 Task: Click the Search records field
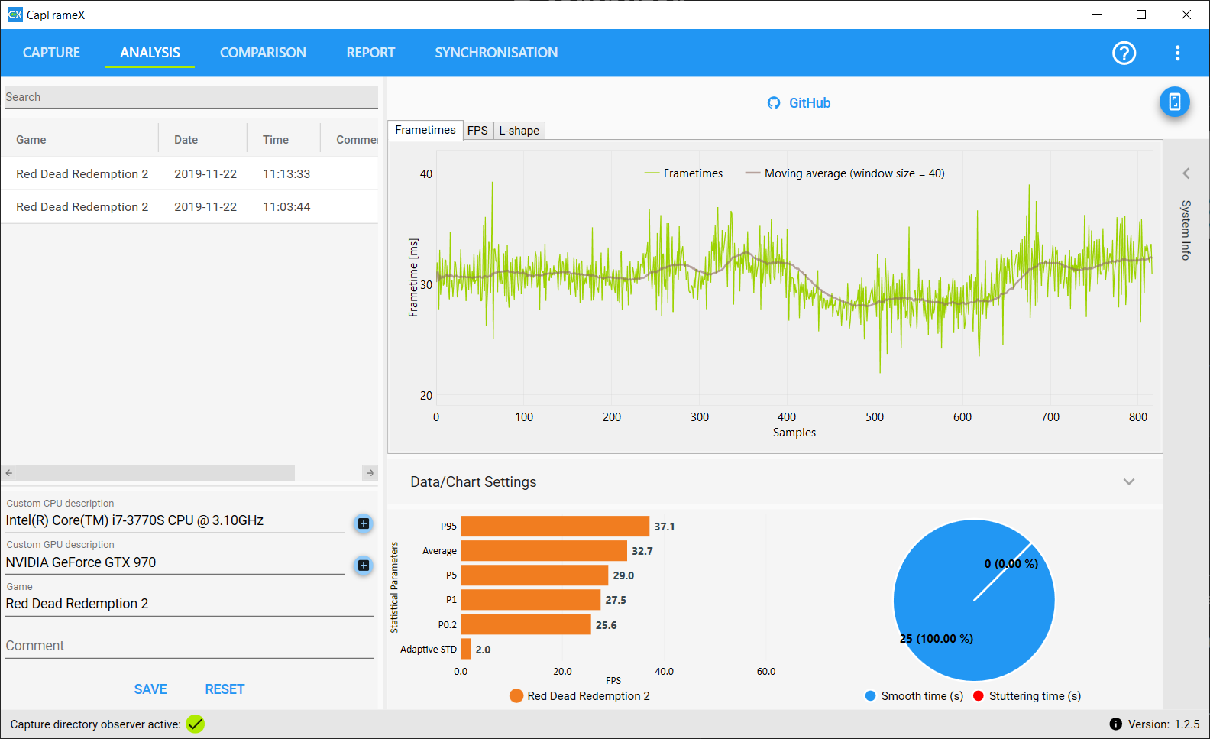pos(192,97)
